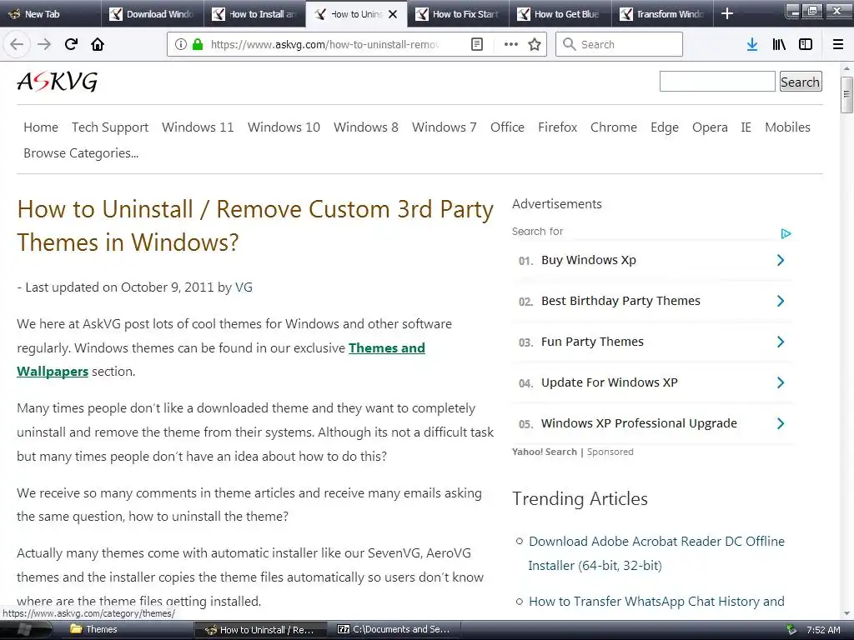The image size is (854, 640).
Task: Click the AskVG site search text field
Action: [x=716, y=82]
